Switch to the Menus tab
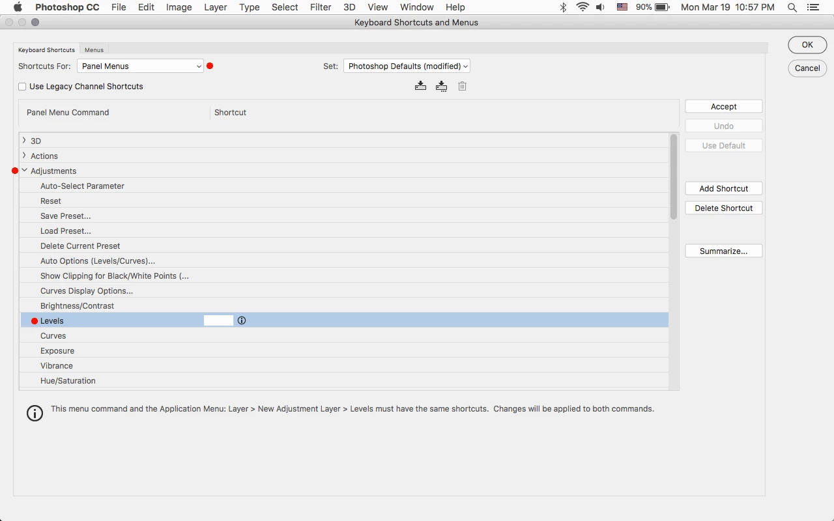834x521 pixels. click(x=94, y=49)
